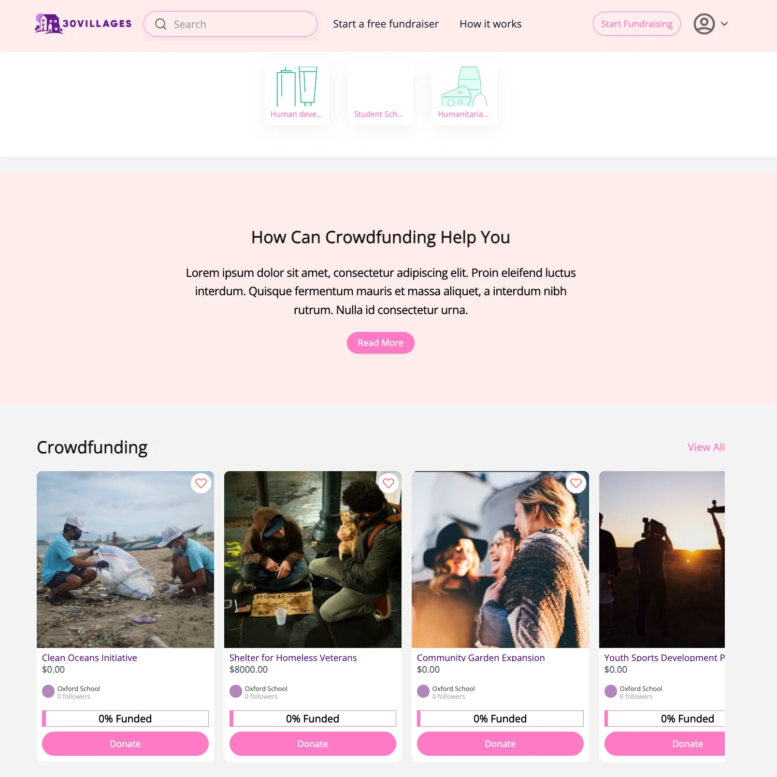Toggle heart on Shelter for Homeless Veterans
This screenshot has height=777, width=777.
click(x=388, y=483)
